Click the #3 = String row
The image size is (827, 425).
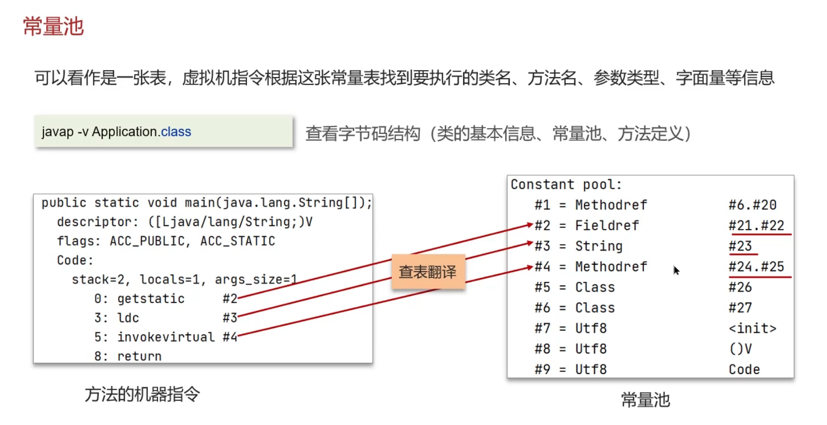pyautogui.click(x=643, y=246)
